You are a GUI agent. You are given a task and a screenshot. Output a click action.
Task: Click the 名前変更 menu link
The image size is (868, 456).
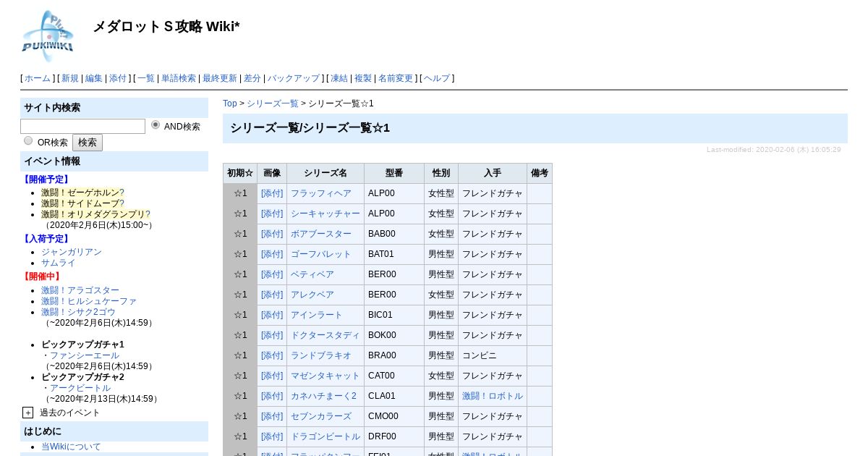point(396,78)
